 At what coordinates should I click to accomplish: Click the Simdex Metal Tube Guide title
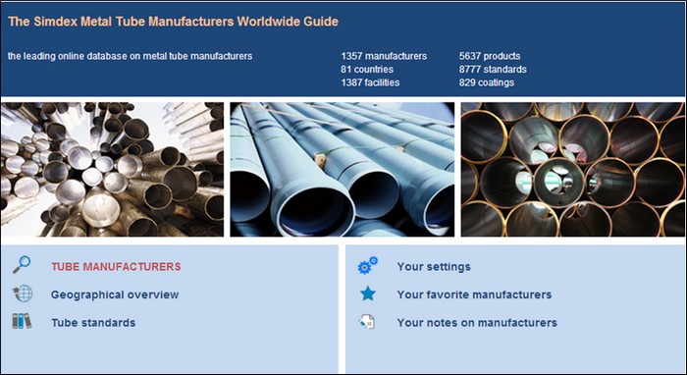pos(173,22)
